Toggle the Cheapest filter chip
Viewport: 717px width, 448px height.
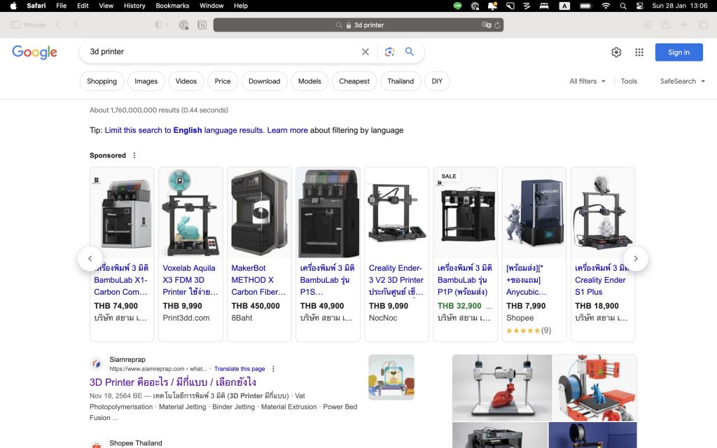354,81
